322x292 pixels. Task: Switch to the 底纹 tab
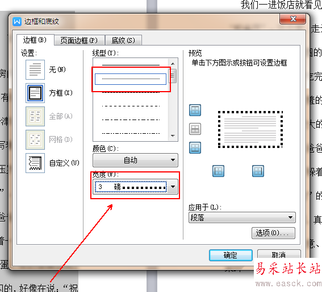pos(123,40)
